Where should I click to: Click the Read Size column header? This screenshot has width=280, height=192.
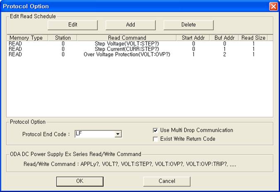[x=254, y=38]
